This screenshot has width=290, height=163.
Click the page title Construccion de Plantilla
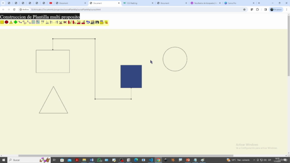point(40,17)
